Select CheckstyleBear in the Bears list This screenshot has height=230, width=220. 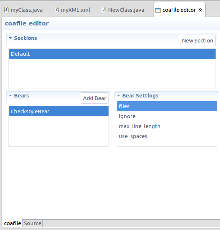[x=59, y=111]
